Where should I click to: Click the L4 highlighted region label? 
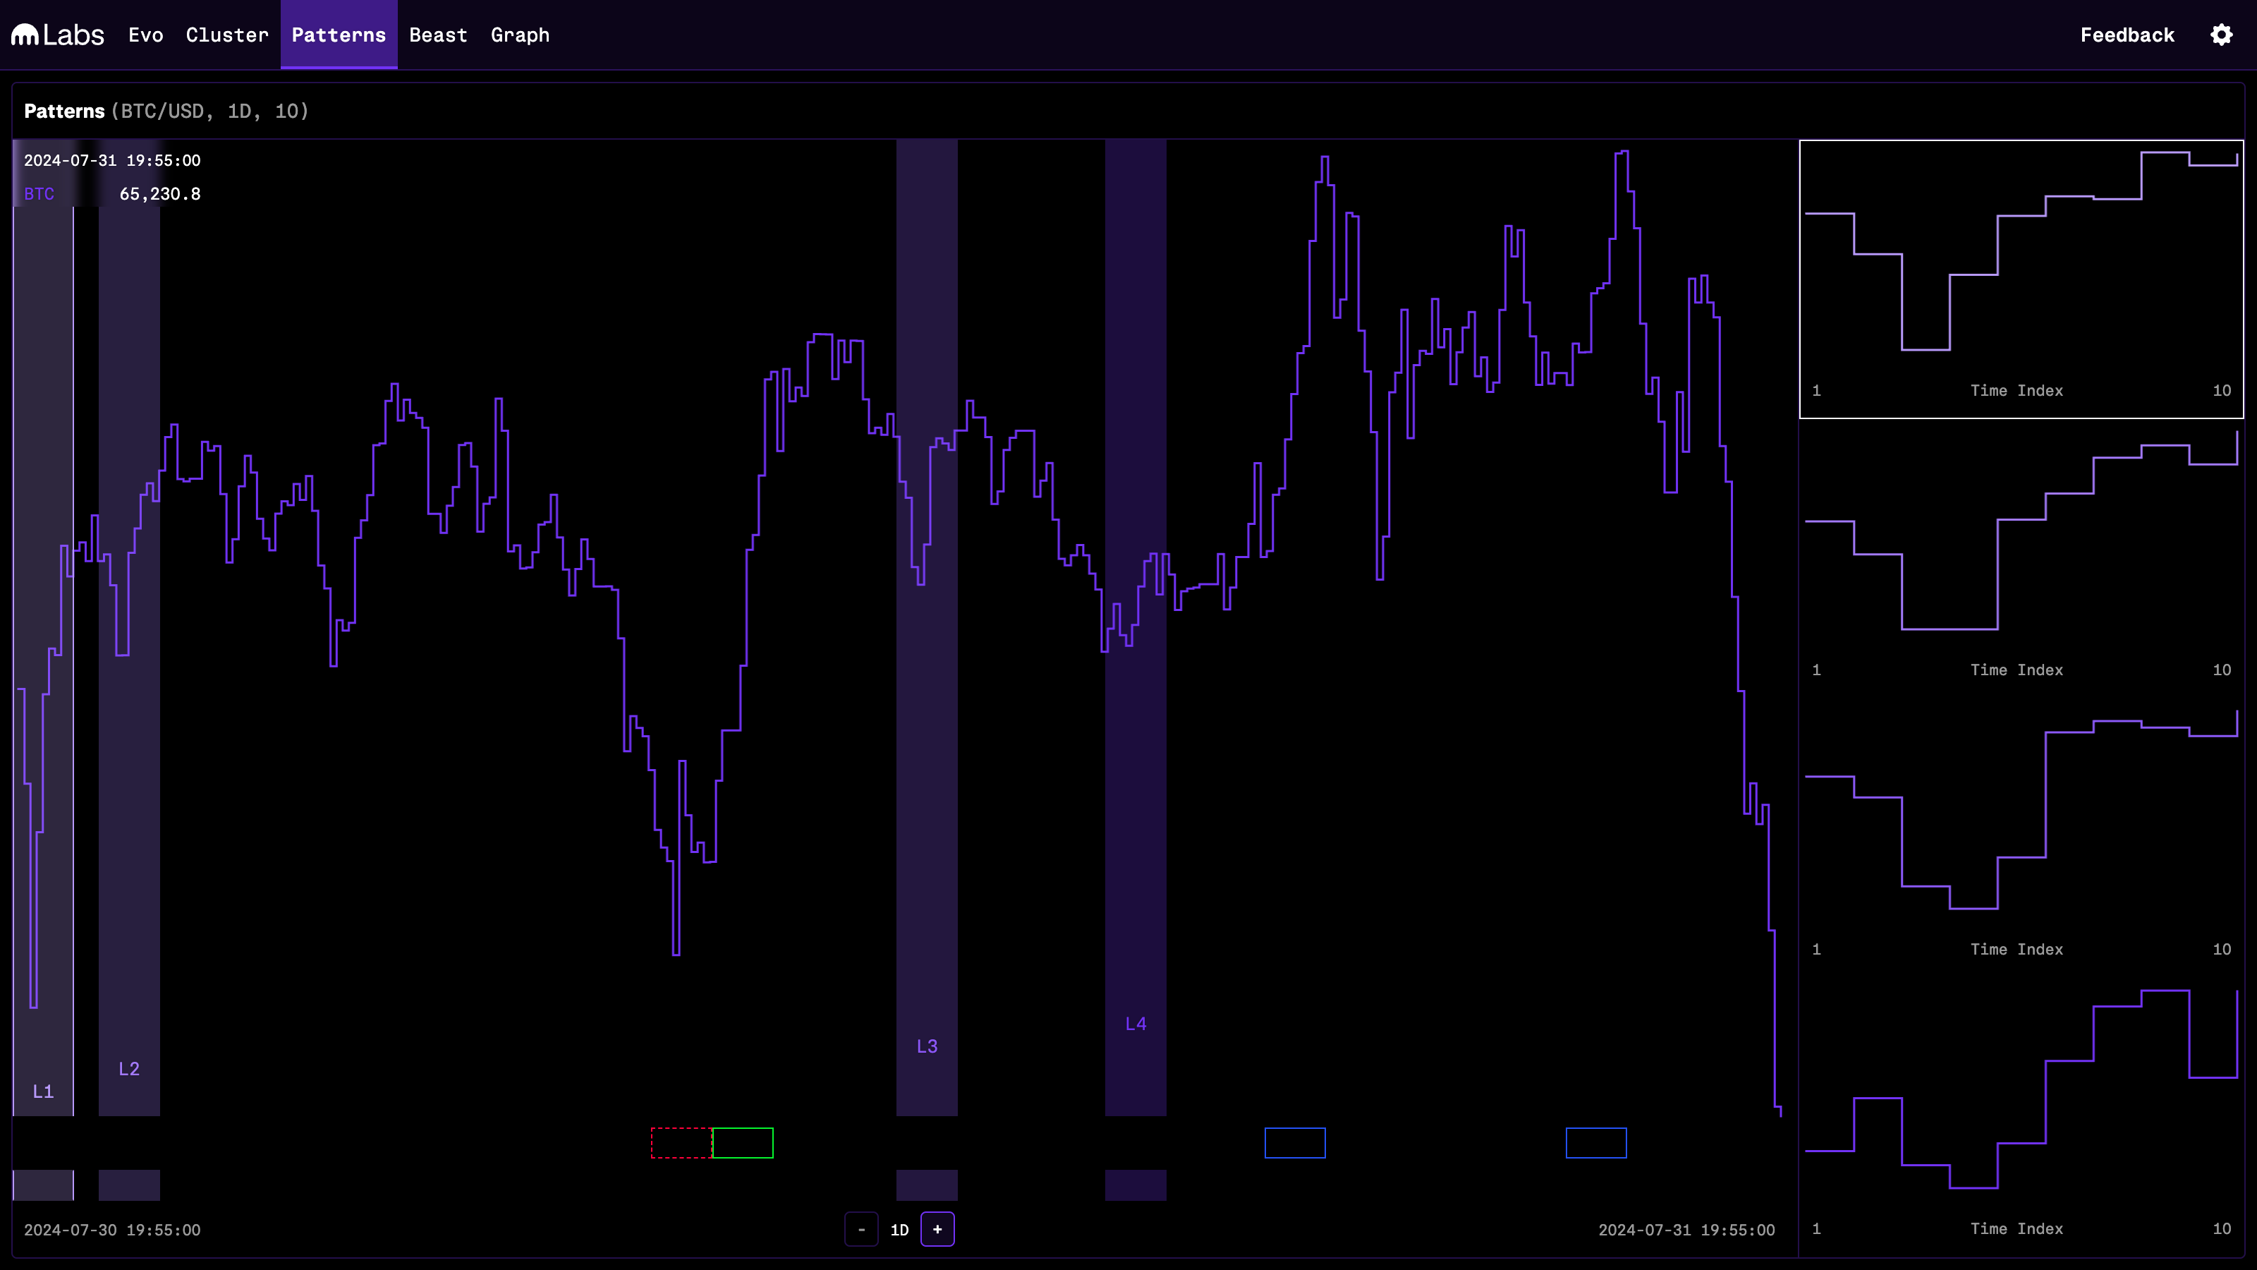1136,1023
